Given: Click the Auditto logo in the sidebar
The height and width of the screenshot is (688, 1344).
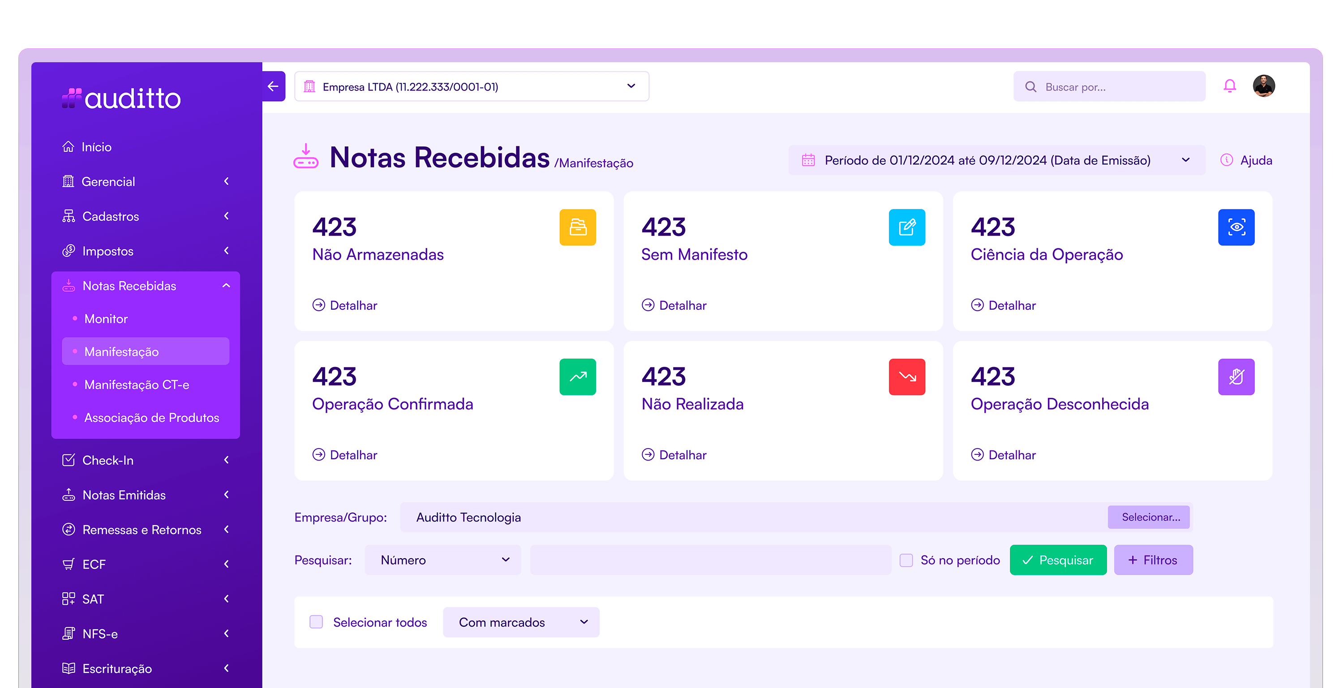Looking at the screenshot, I should [121, 98].
